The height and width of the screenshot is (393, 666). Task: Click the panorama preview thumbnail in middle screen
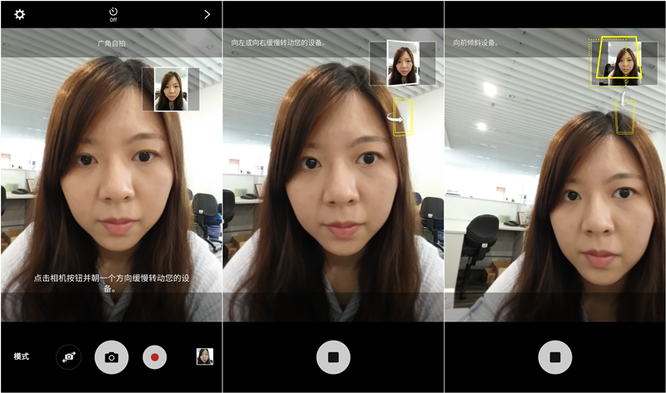(403, 63)
